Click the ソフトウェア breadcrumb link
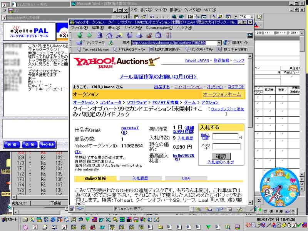This screenshot has width=308, height=231. pyautogui.click(x=137, y=102)
